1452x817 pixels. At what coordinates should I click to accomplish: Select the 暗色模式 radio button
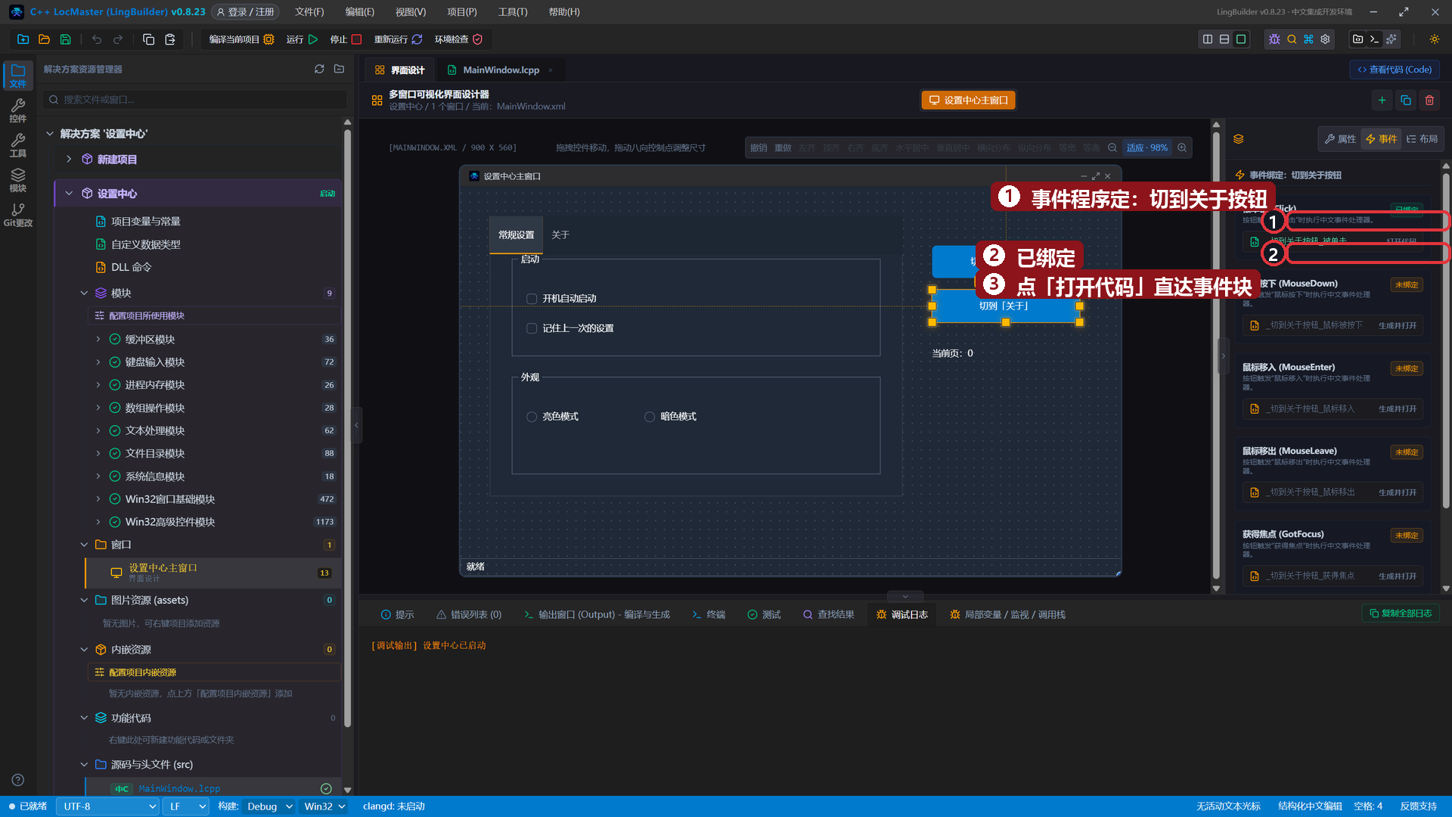[650, 417]
